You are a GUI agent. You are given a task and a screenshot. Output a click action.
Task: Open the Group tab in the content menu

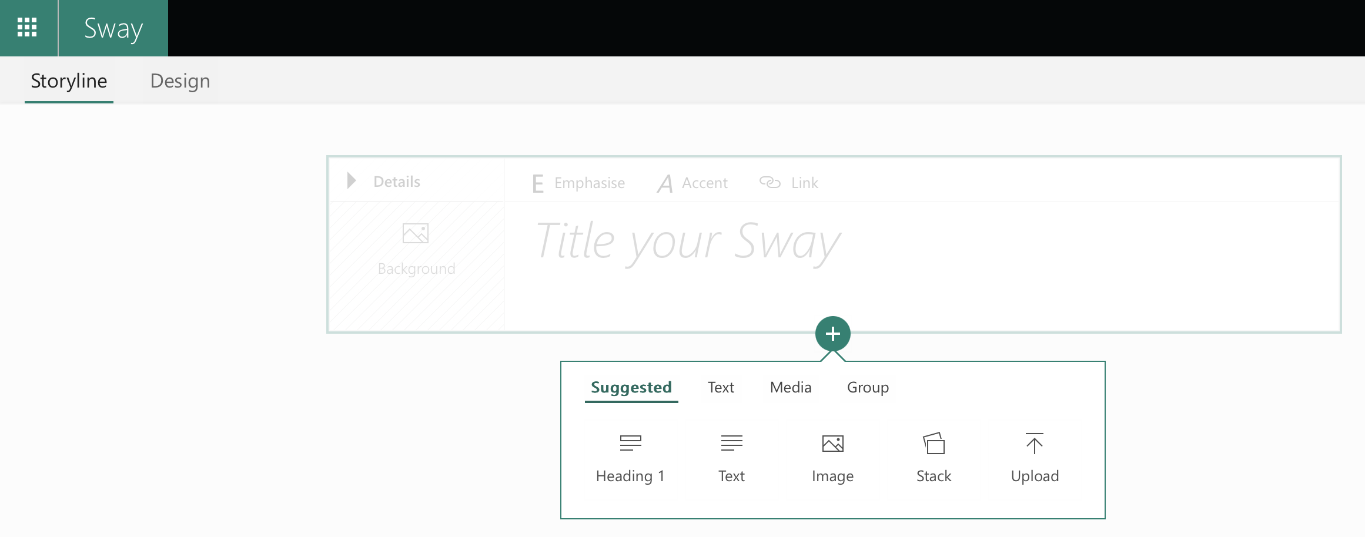point(868,388)
